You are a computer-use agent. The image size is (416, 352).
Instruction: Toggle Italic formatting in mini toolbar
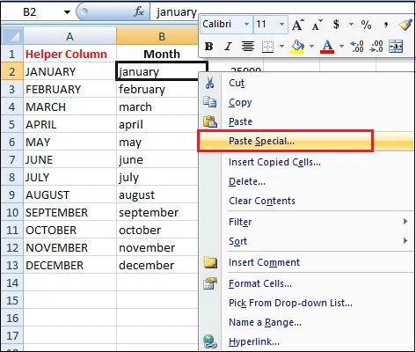pyautogui.click(x=228, y=47)
